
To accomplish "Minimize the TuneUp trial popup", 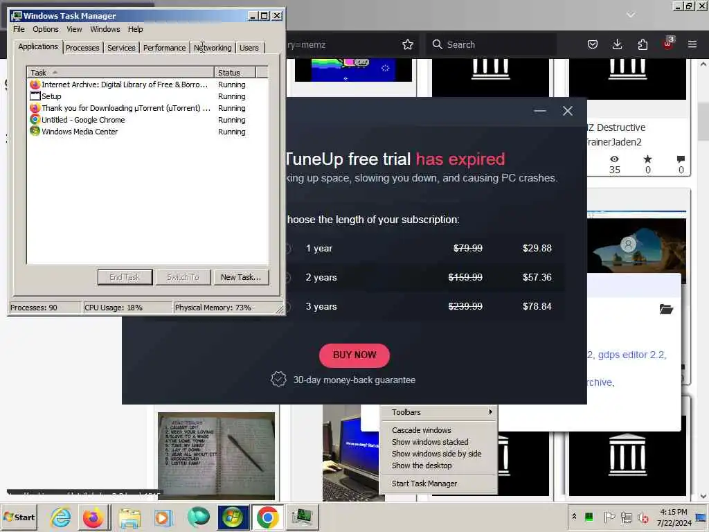I will tap(540, 111).
